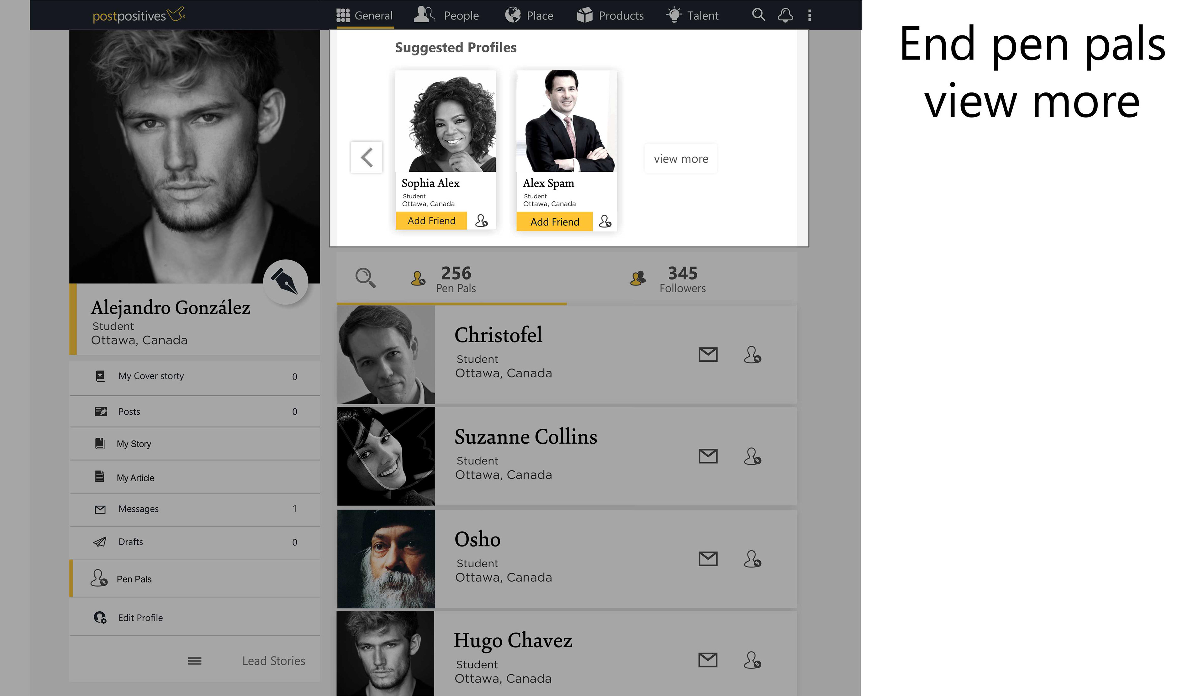Add Alex Spam as a friend
Screen dimensions: 1204x696
coord(554,222)
